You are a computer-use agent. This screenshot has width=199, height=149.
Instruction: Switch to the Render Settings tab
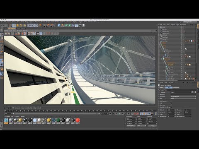point(21,29)
